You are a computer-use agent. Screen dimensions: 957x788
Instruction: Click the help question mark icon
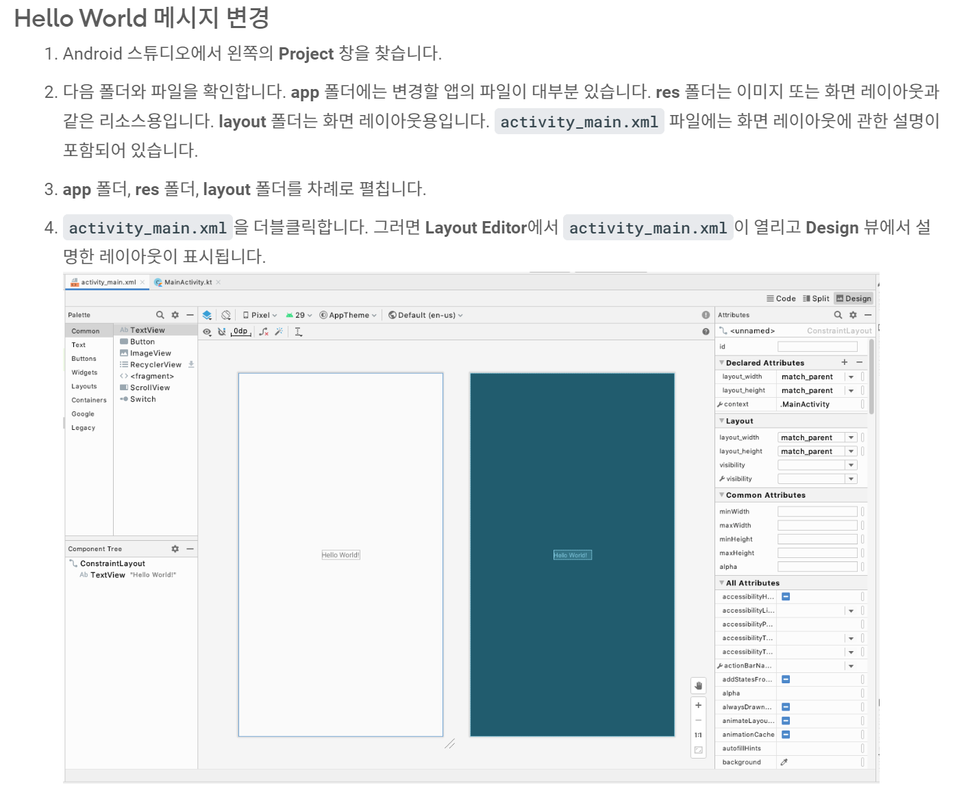[706, 331]
